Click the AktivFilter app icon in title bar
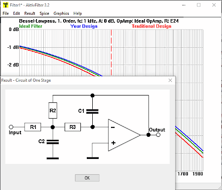 point(5,5)
